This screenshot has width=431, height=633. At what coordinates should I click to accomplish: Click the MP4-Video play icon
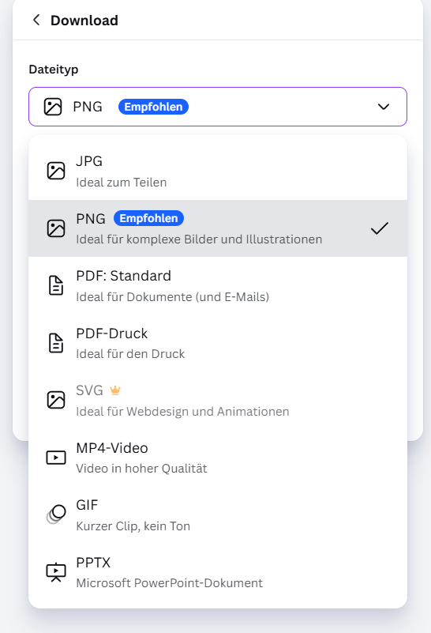(56, 458)
